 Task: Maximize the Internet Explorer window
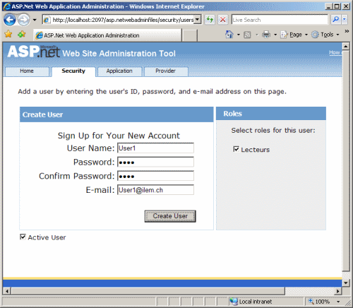point(337,6)
